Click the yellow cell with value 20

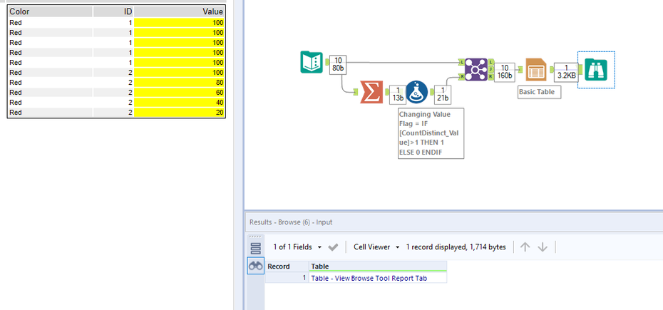(179, 113)
